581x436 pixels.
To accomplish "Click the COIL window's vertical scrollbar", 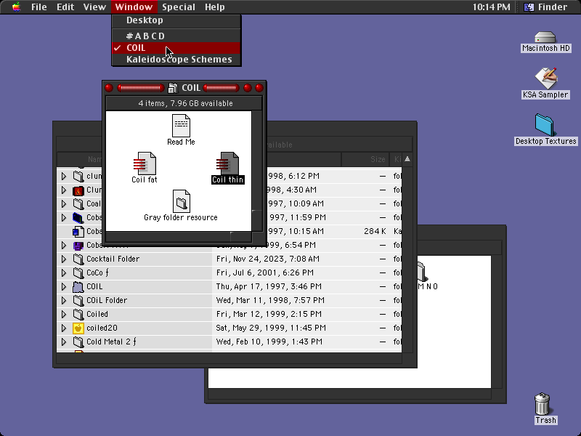I will point(257,171).
